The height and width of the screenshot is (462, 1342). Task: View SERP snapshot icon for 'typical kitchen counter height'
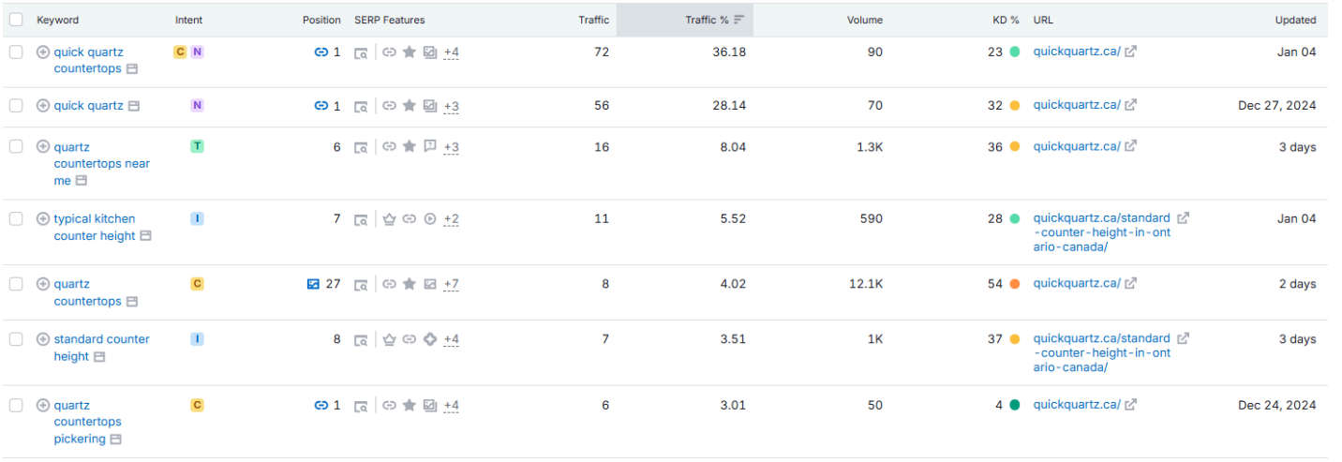(x=361, y=219)
